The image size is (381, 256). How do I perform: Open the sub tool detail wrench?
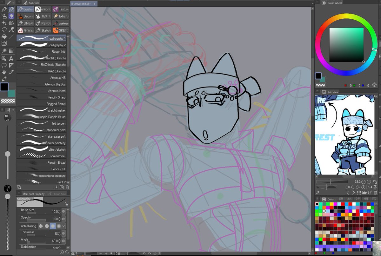tap(67, 252)
